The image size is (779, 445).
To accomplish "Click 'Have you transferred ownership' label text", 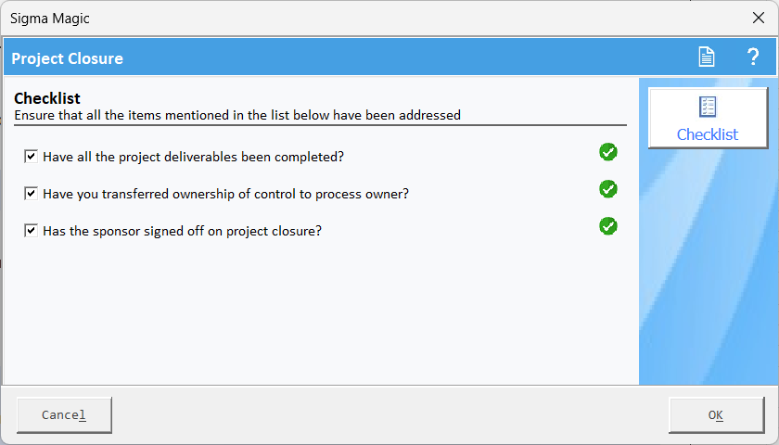I will 225,194.
